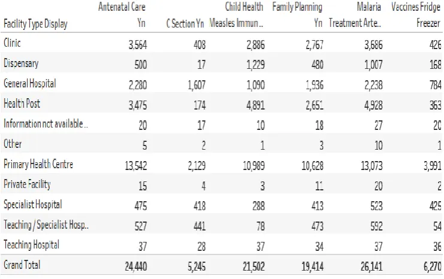Click the Health Post row label
The image size is (444, 279).
[22, 104]
